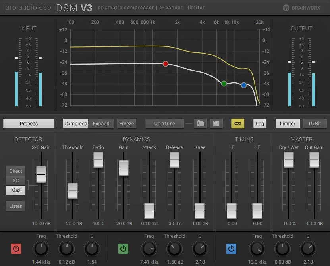Click the green band Threshold knob
The width and height of the screenshot is (330, 266).
(174, 249)
